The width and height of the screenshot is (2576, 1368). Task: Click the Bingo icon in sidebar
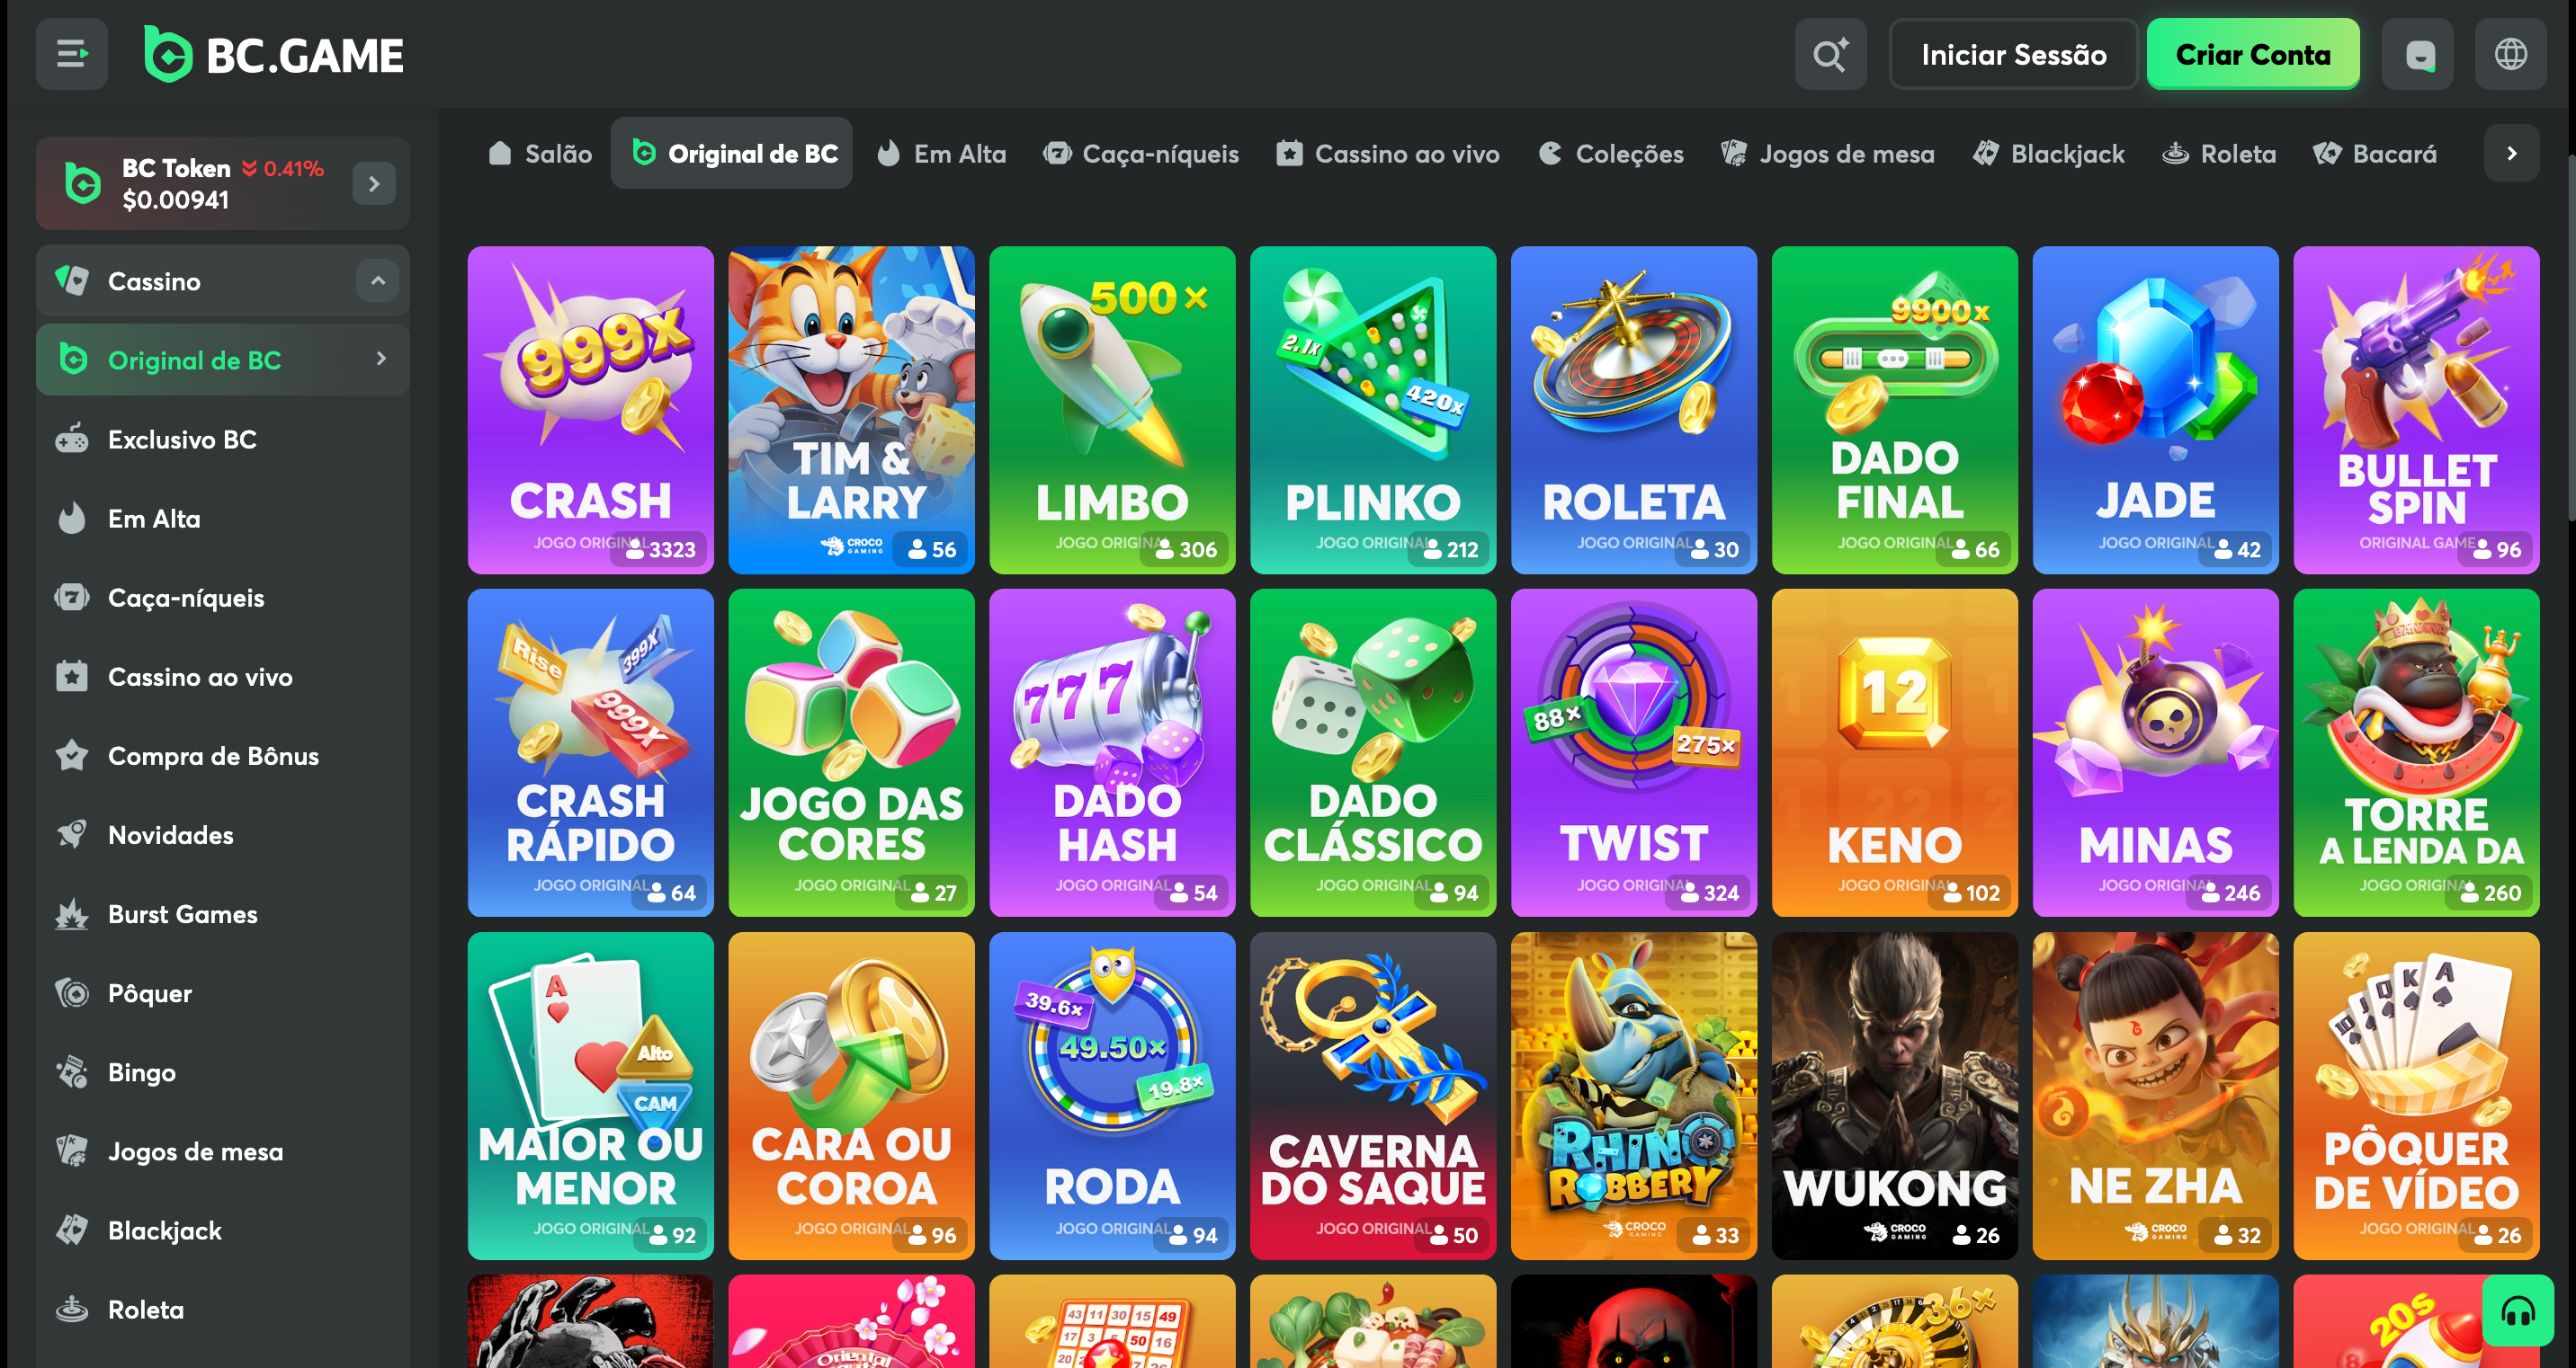point(72,1071)
